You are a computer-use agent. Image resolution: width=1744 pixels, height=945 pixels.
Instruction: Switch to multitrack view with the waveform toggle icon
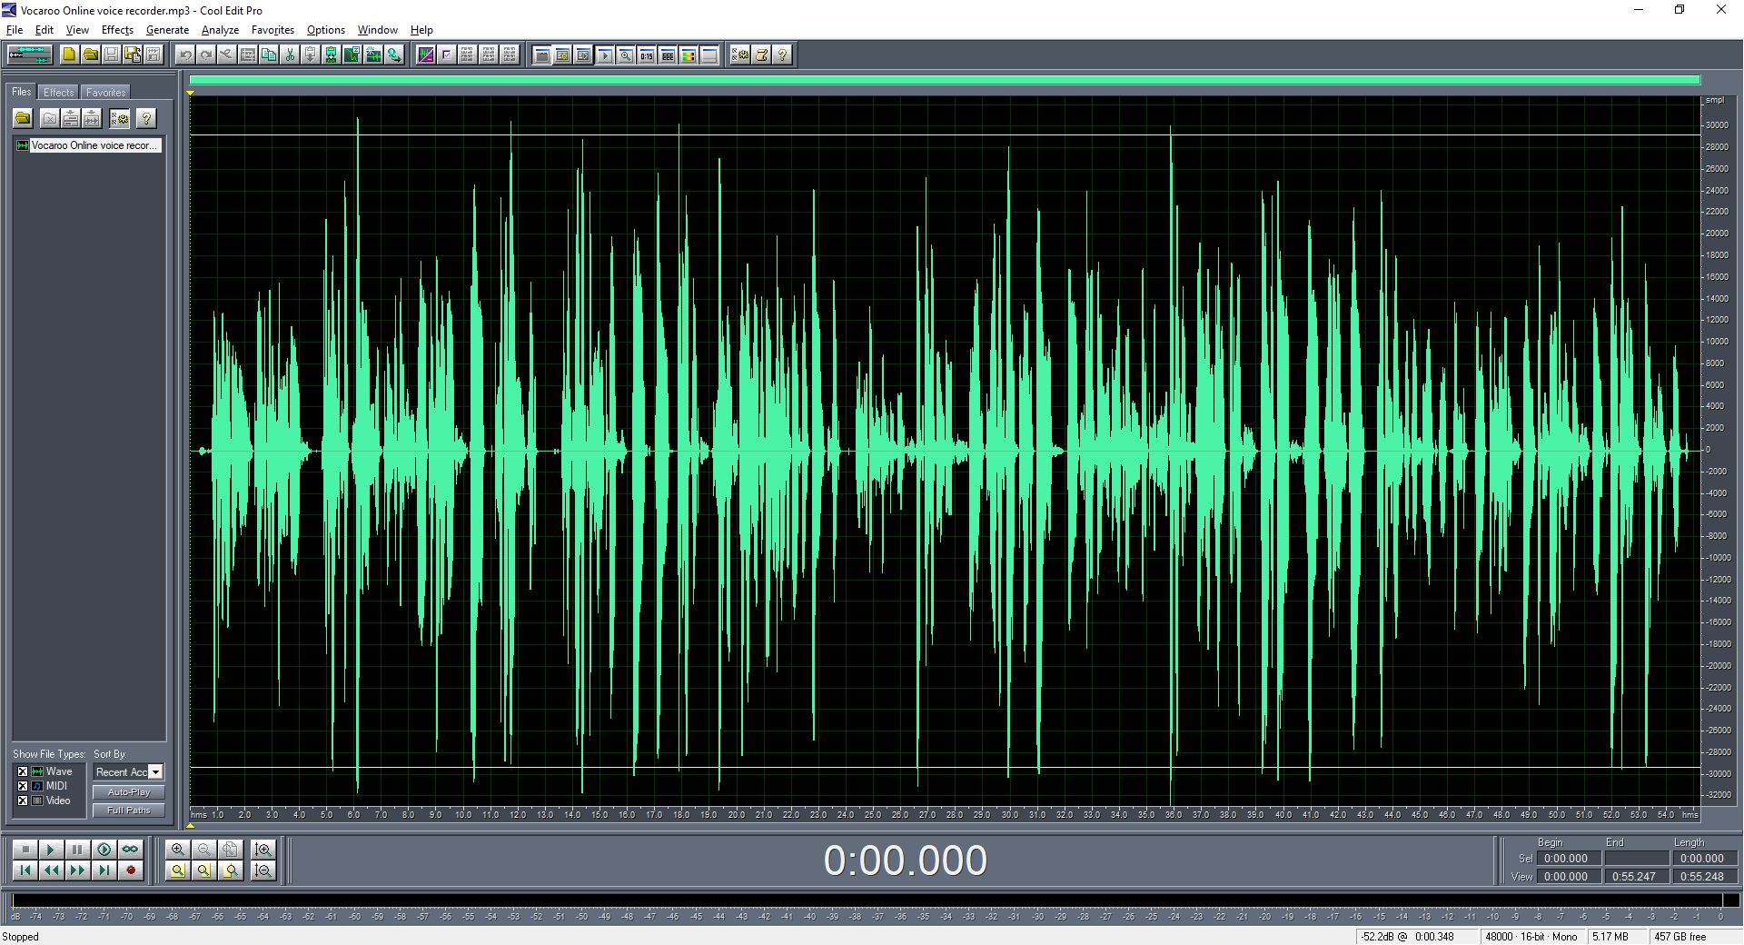pyautogui.click(x=29, y=55)
